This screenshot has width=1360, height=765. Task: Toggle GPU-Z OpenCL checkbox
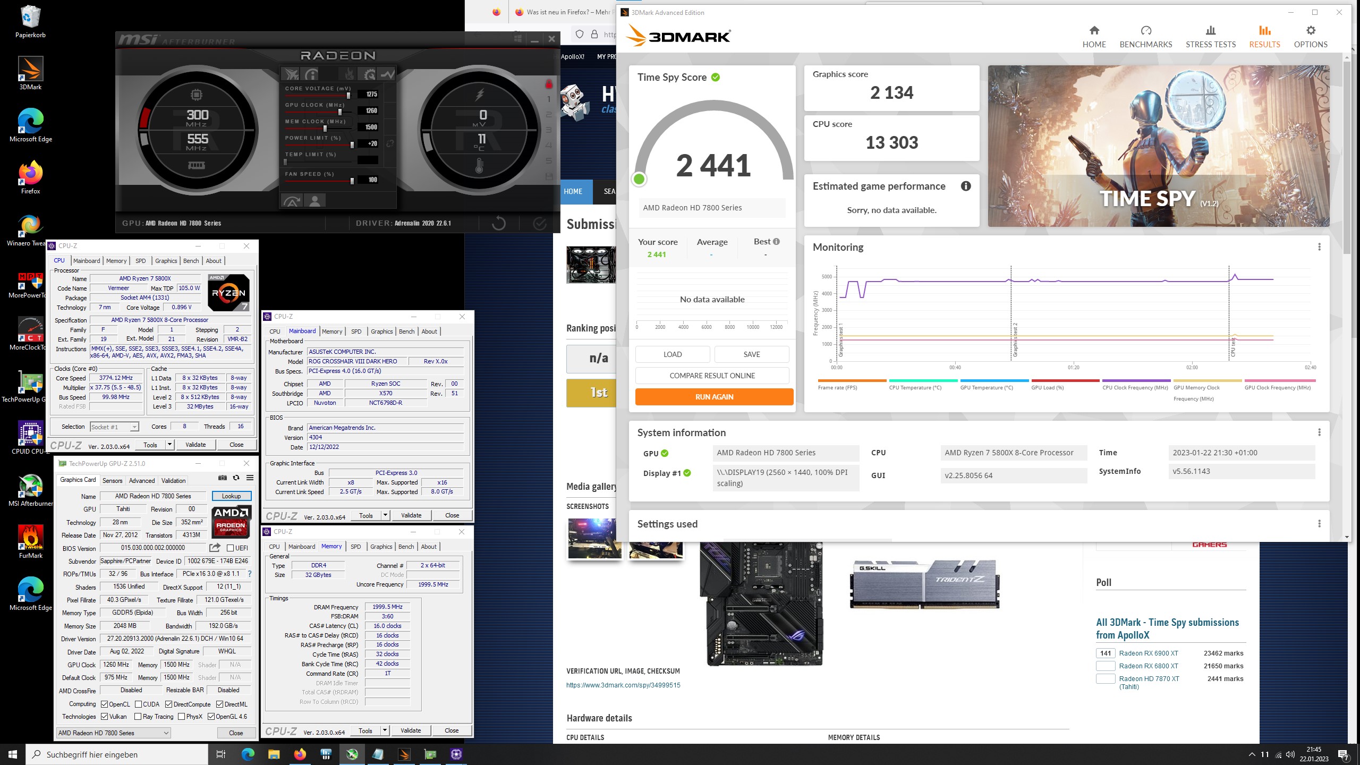104,704
